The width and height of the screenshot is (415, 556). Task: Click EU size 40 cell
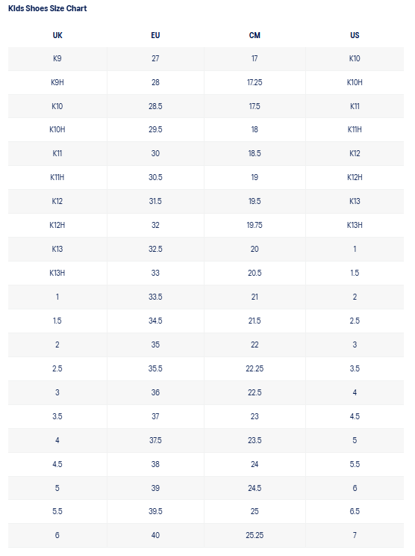click(155, 535)
